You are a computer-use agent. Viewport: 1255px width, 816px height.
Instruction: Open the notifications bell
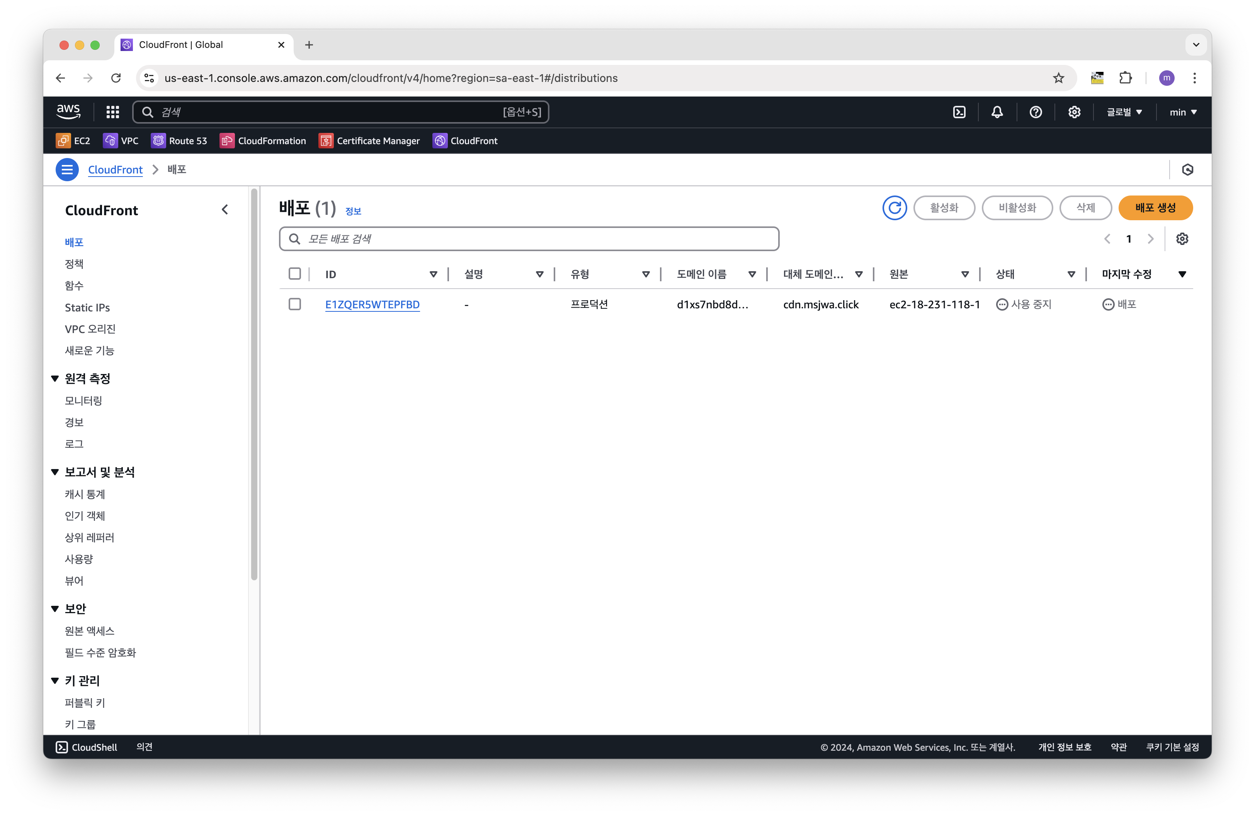tap(997, 112)
